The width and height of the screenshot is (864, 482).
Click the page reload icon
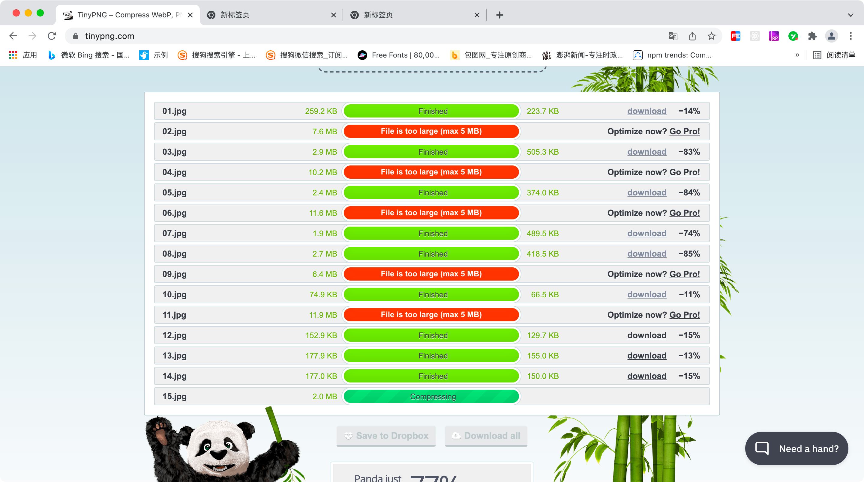(52, 36)
